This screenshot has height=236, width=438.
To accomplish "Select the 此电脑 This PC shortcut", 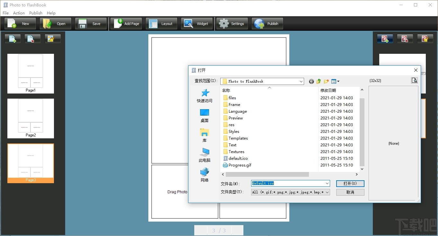I will [x=205, y=155].
